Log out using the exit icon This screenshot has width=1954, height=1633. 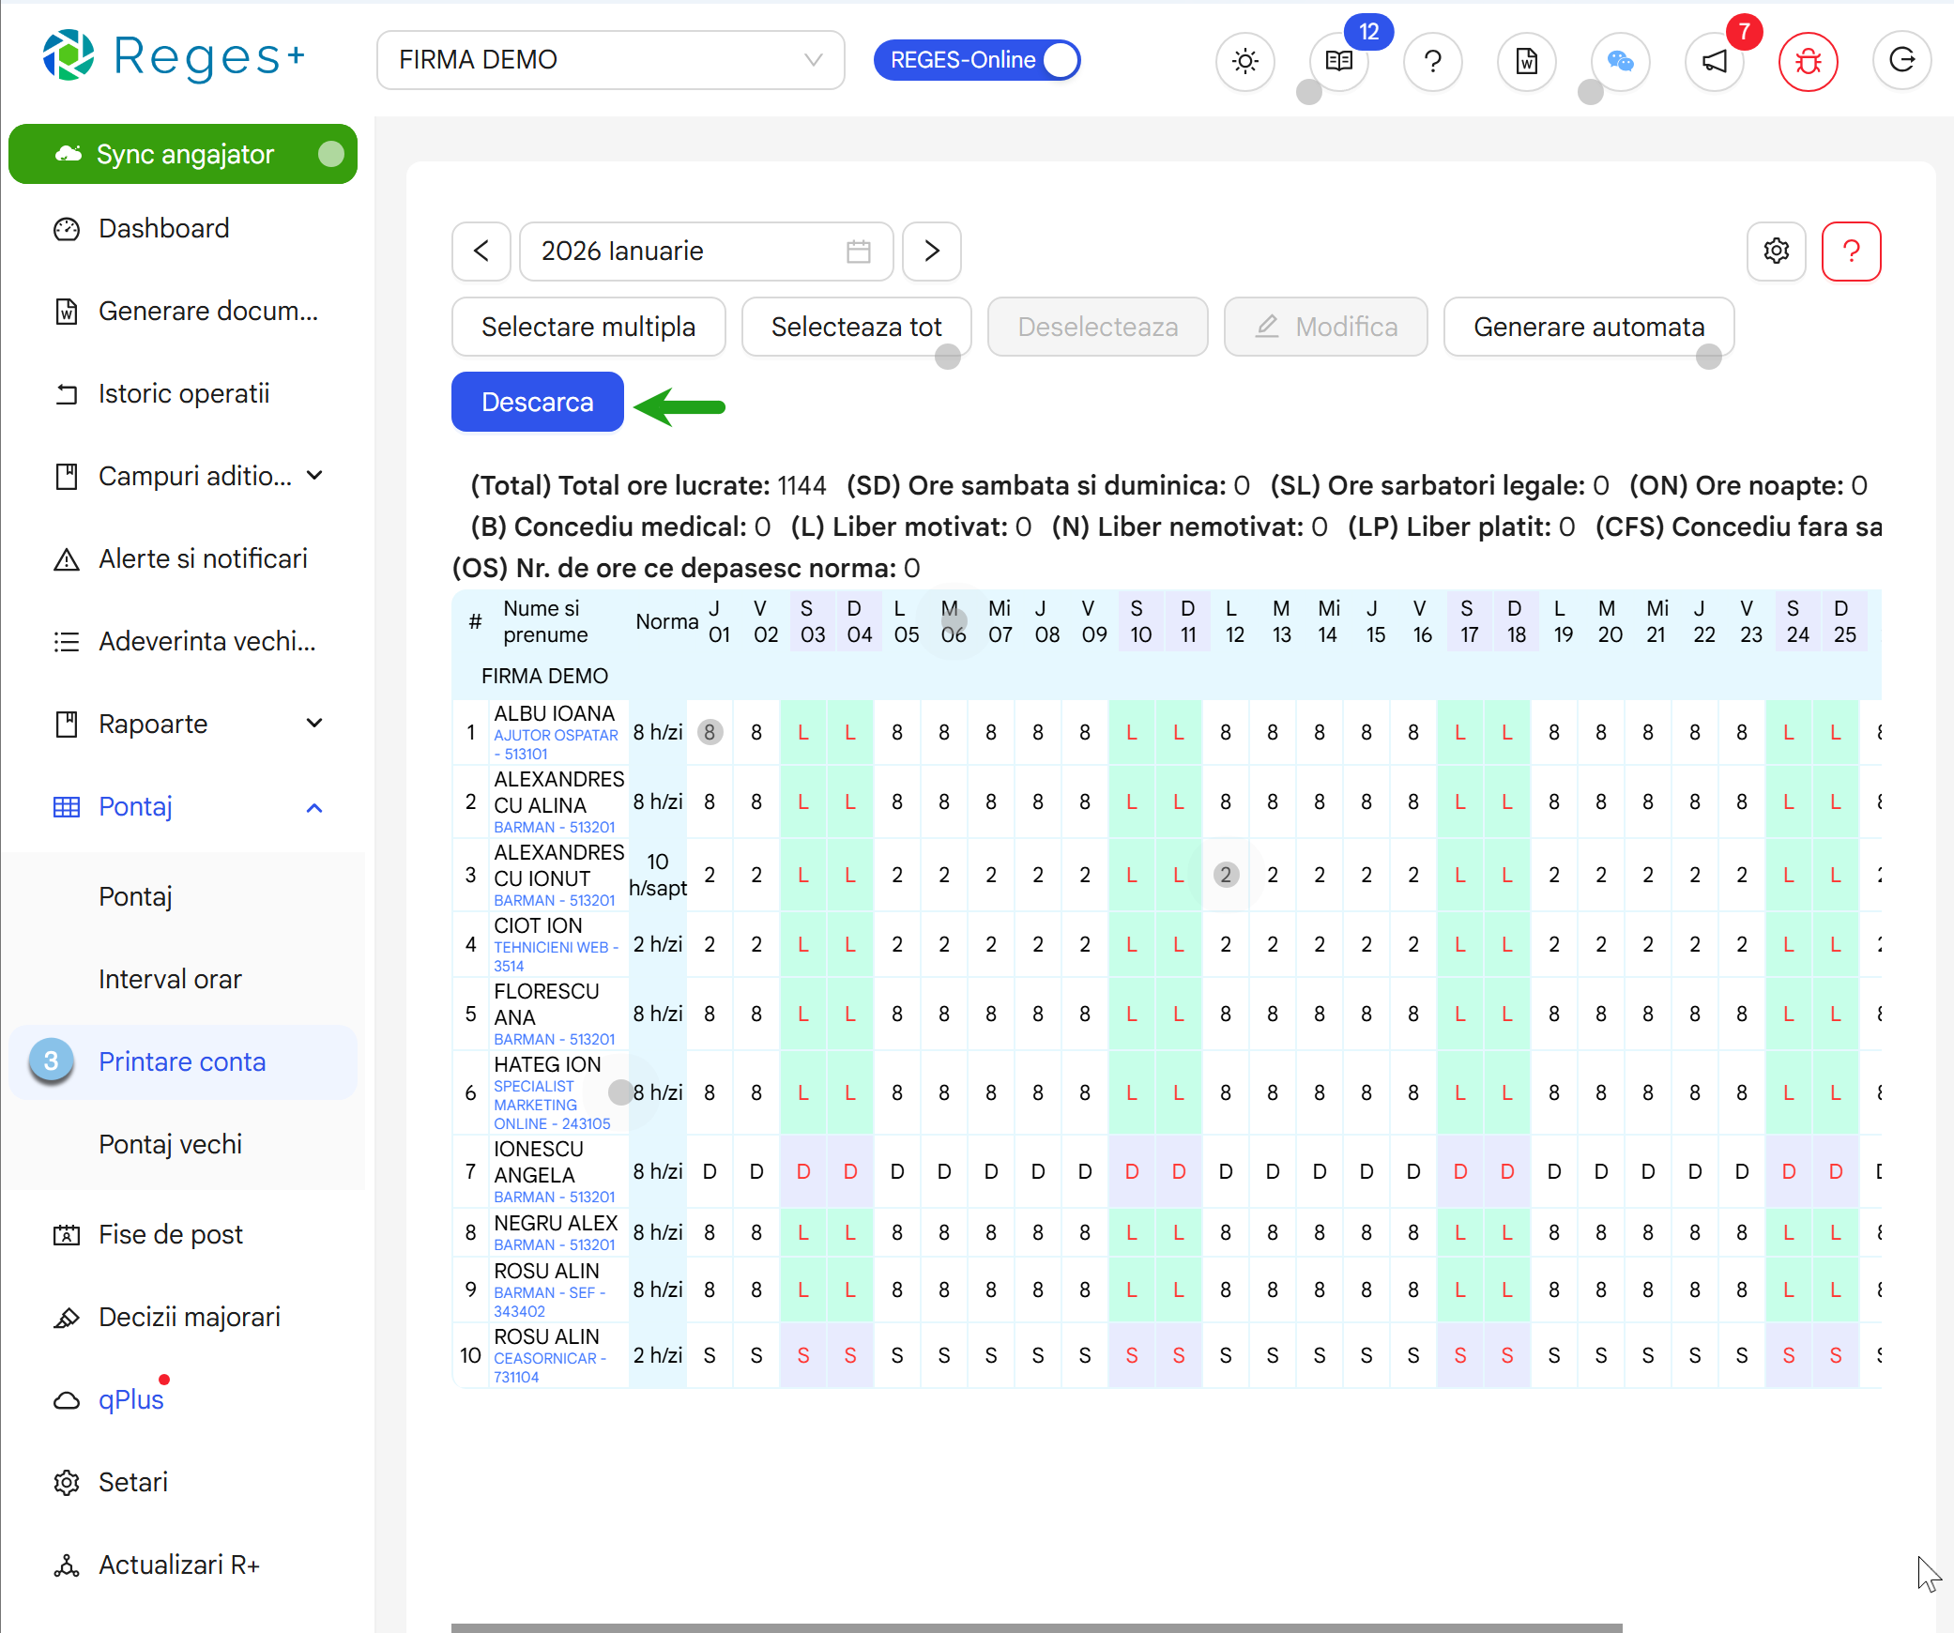(x=1902, y=61)
